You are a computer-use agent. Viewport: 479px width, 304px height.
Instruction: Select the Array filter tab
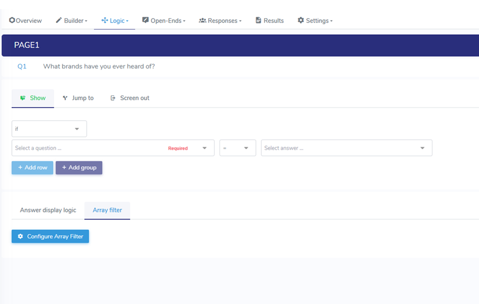(x=107, y=210)
